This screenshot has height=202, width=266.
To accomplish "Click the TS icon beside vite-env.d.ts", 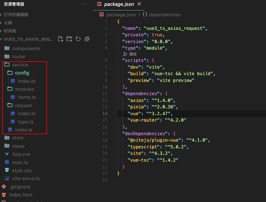I will [x=7, y=179].
